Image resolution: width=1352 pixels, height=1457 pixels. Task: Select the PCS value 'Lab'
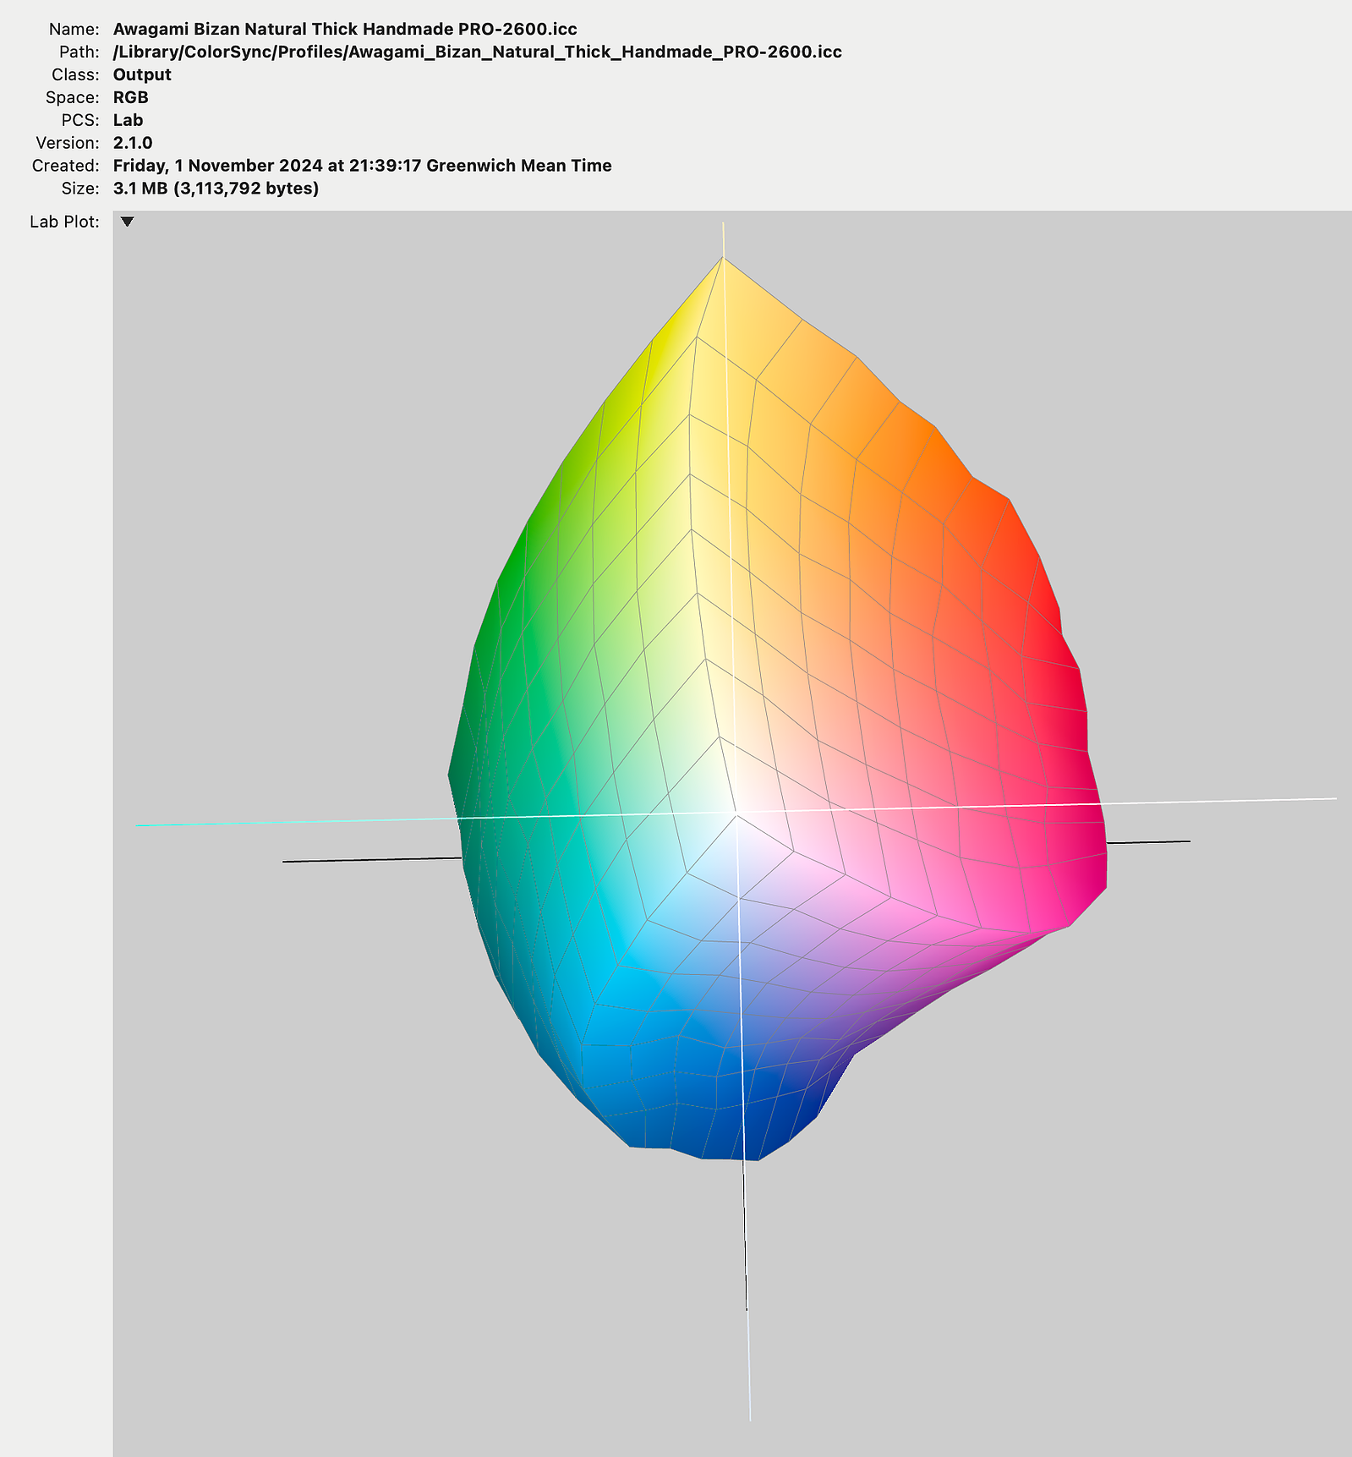tap(128, 120)
